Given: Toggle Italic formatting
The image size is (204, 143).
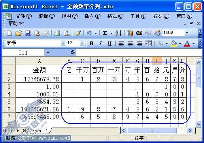Looking at the screenshot, I should pos(100,43).
